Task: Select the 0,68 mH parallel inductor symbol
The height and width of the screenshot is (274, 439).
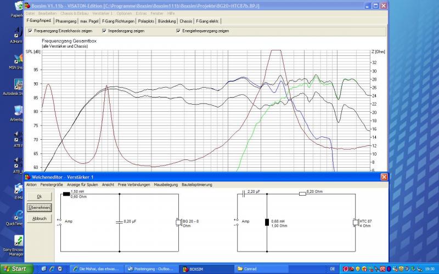Action: coord(267,222)
